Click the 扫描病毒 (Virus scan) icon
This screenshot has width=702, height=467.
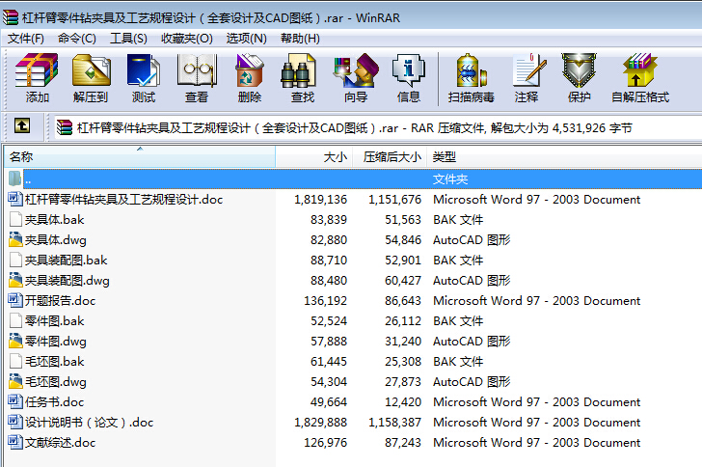pyautogui.click(x=471, y=70)
